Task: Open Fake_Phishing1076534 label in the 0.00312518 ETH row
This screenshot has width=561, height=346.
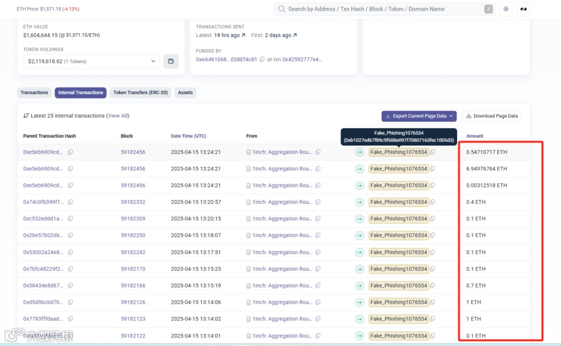Action: (x=398, y=185)
